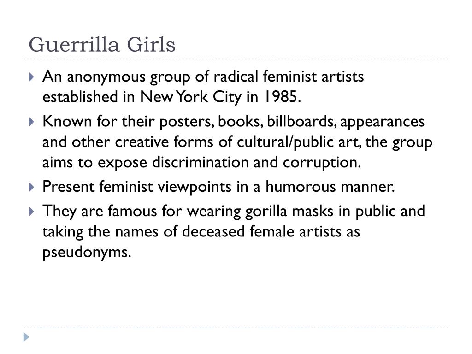This screenshot has width=472, height=354.
Task: Click the words 'New York City'
Action: [191, 97]
